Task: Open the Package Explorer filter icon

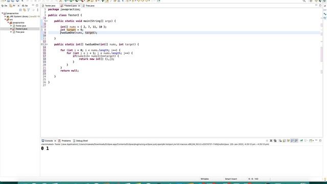Action: tap(29, 10)
